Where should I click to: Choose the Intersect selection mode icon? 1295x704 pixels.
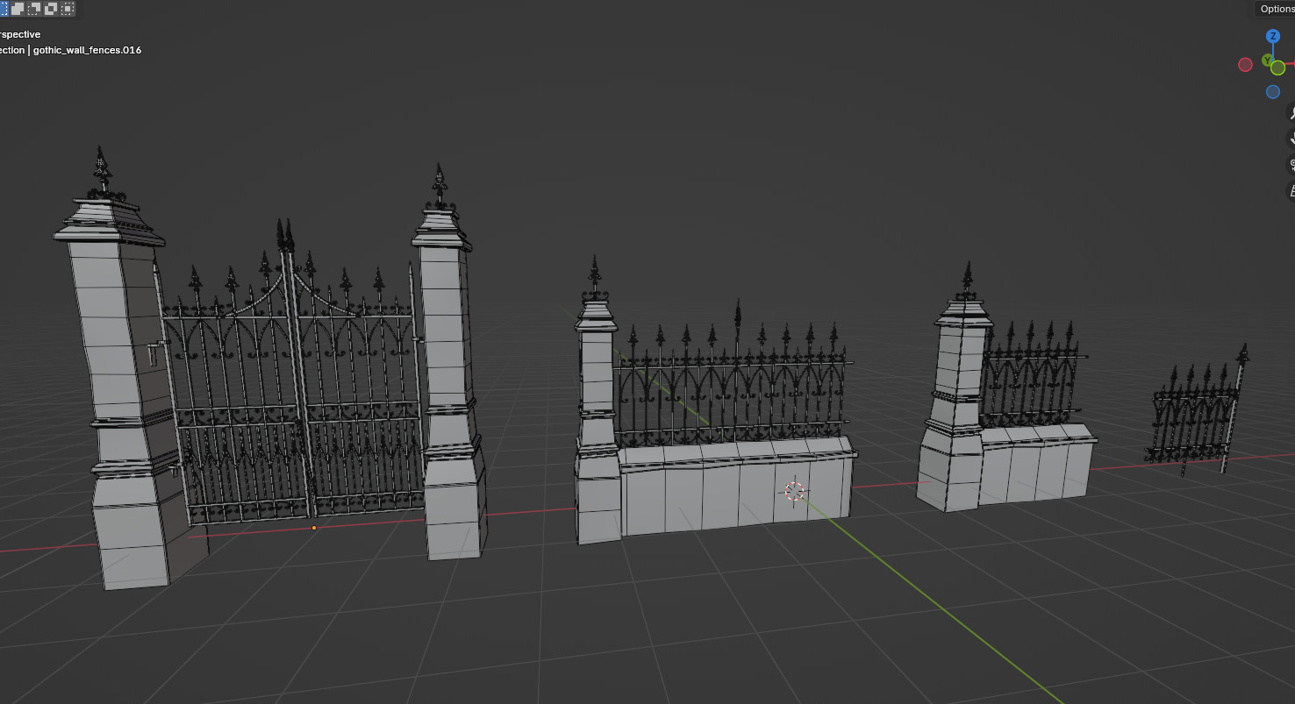67,9
